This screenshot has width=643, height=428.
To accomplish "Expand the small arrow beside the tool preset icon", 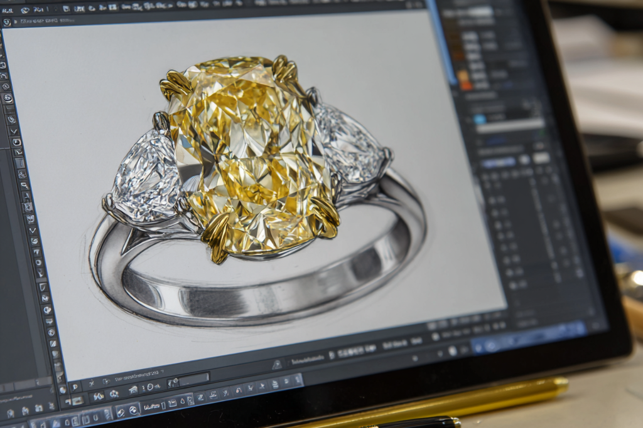I will (15, 23).
